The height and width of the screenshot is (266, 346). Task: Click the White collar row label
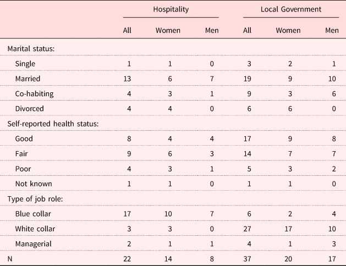tap(35, 228)
